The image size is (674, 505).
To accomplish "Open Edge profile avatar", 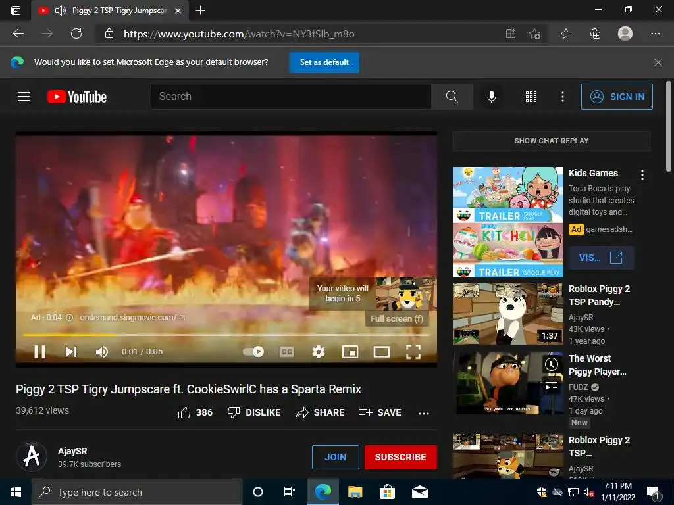I will tap(625, 34).
